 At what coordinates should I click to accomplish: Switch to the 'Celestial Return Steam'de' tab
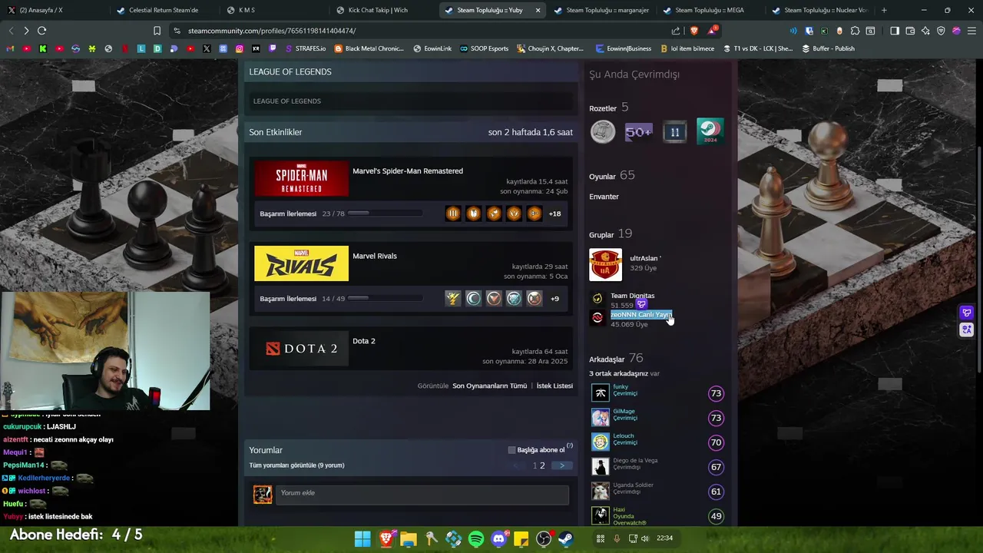[164, 10]
